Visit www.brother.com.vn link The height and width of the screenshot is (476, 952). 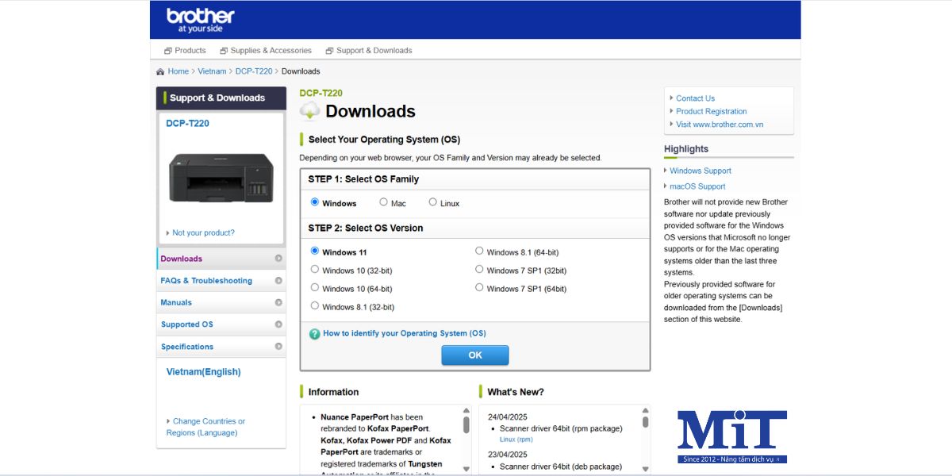[720, 125]
